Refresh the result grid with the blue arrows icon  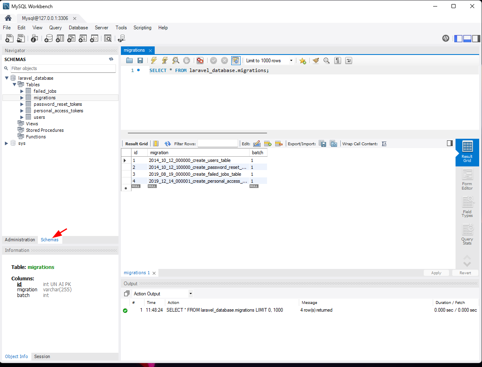point(167,144)
